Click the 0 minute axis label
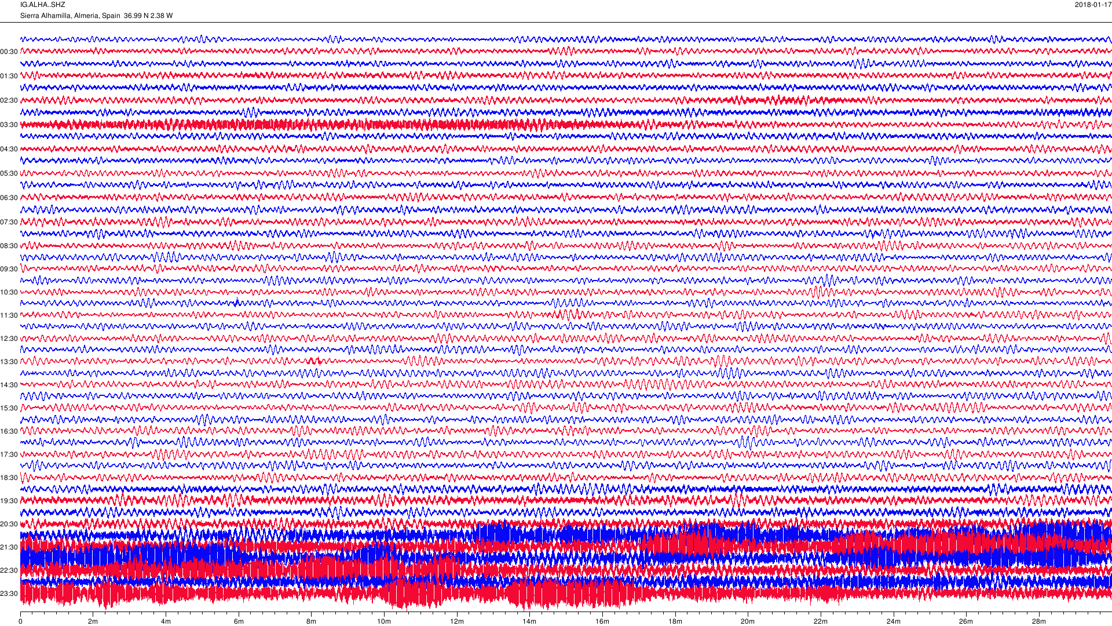Screen dimensions: 1112x626 point(20,621)
